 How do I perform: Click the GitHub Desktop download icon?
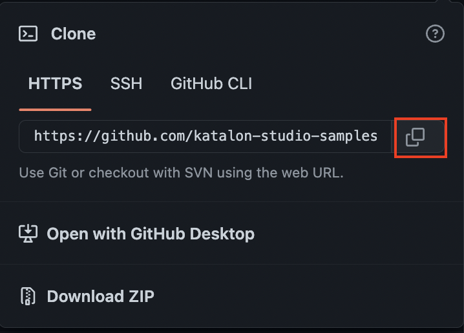pyautogui.click(x=28, y=233)
